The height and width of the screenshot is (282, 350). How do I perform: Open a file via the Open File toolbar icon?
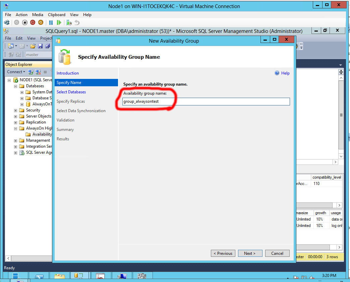point(33,46)
